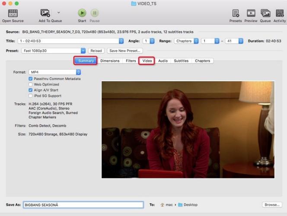
Task: Click the Save As filename field
Action: [83, 205]
